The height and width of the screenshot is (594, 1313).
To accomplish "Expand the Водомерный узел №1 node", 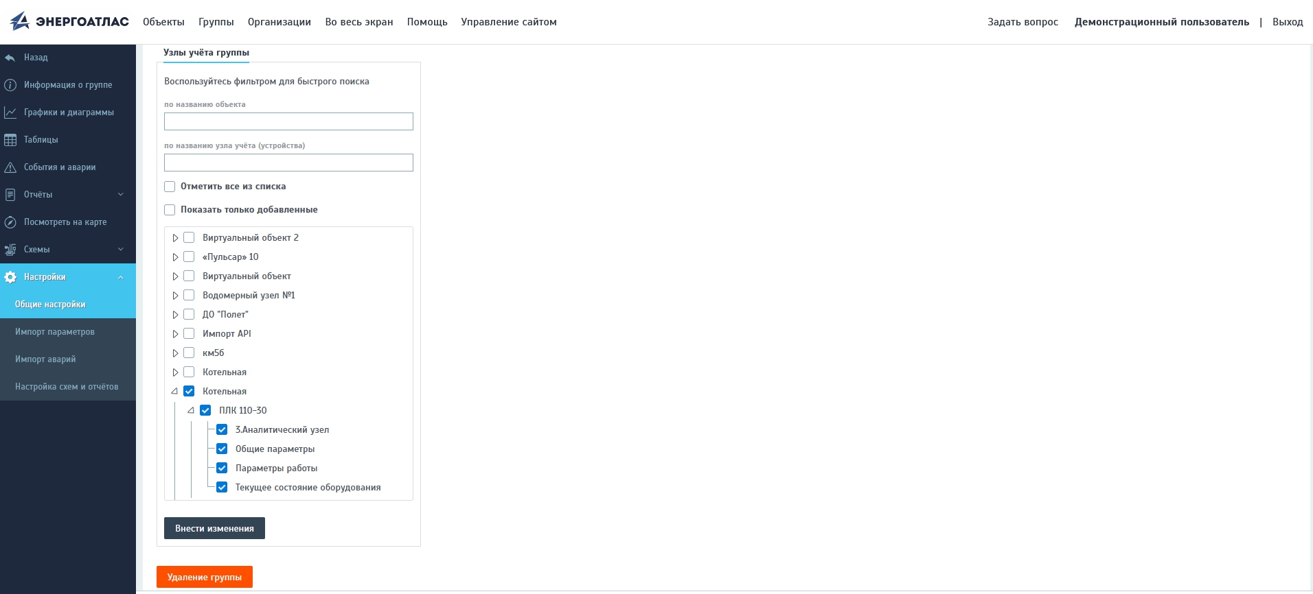I will (175, 296).
